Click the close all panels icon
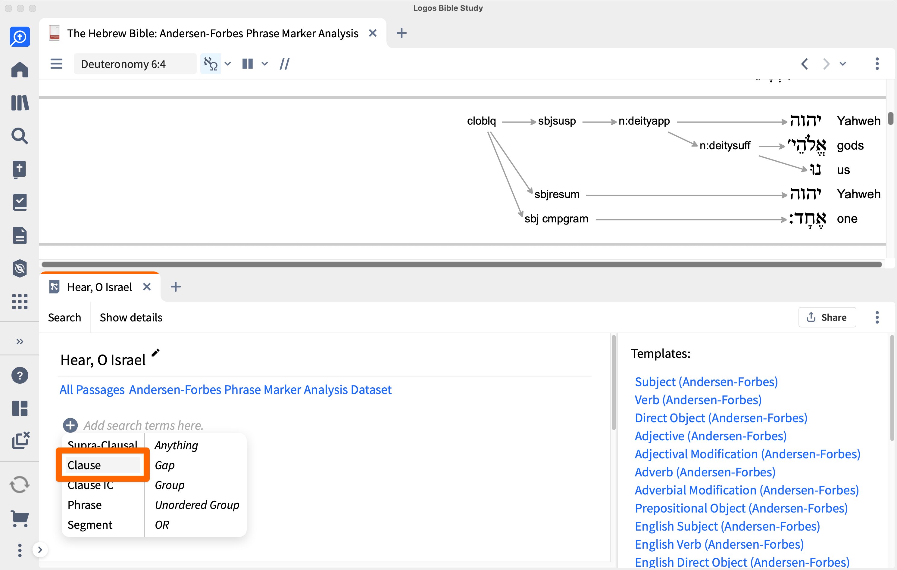897x570 pixels. point(20,440)
